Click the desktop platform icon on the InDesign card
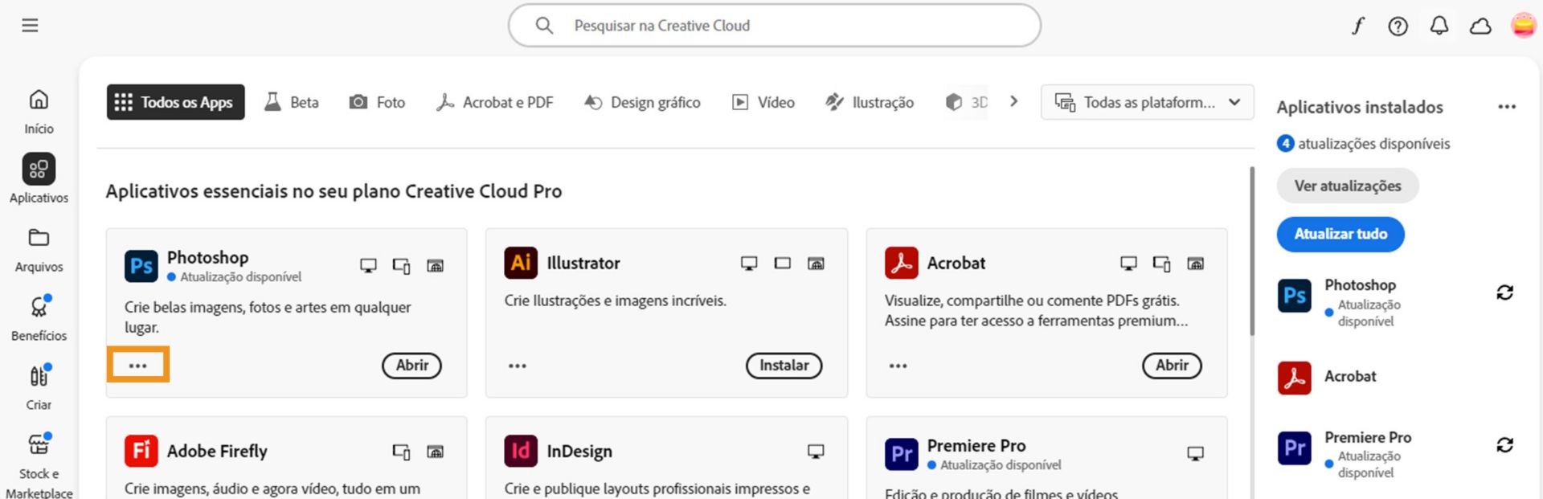This screenshot has height=499, width=1543. pos(816,452)
